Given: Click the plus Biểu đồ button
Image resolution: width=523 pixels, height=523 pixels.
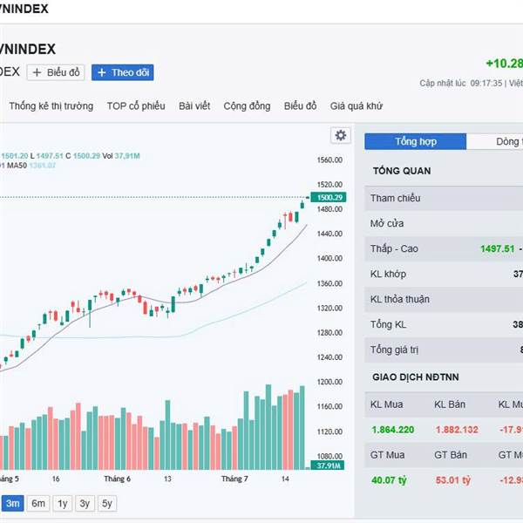Looking at the screenshot, I should point(56,72).
